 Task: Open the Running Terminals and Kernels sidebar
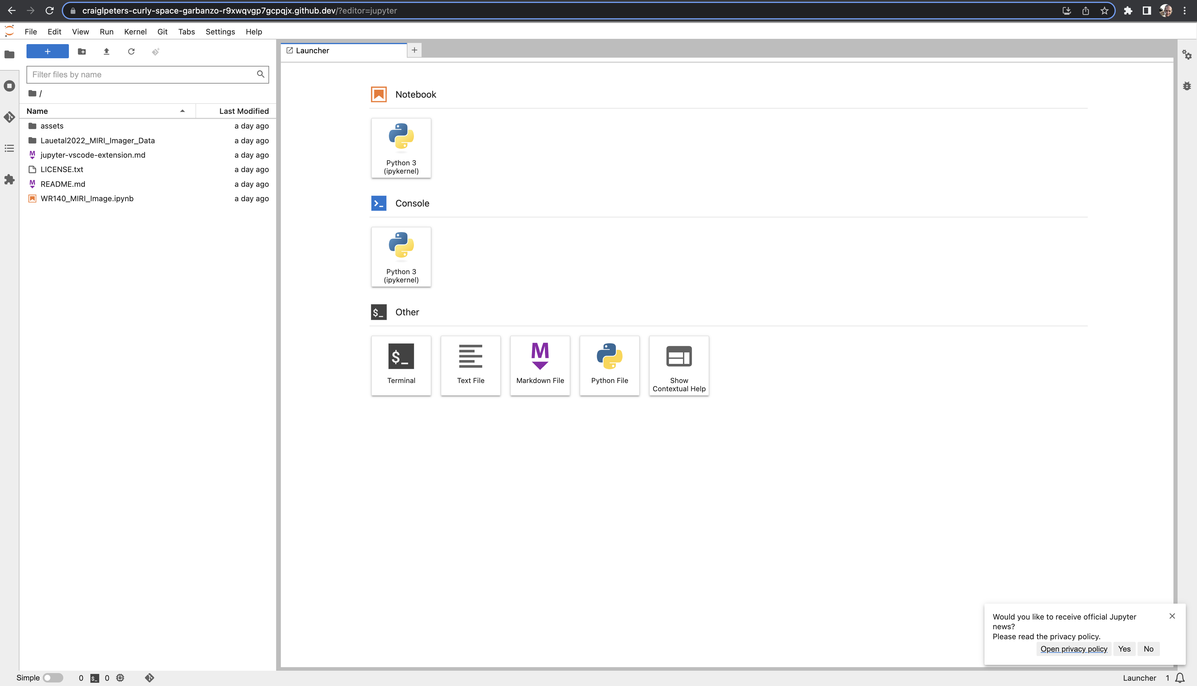pyautogui.click(x=9, y=86)
